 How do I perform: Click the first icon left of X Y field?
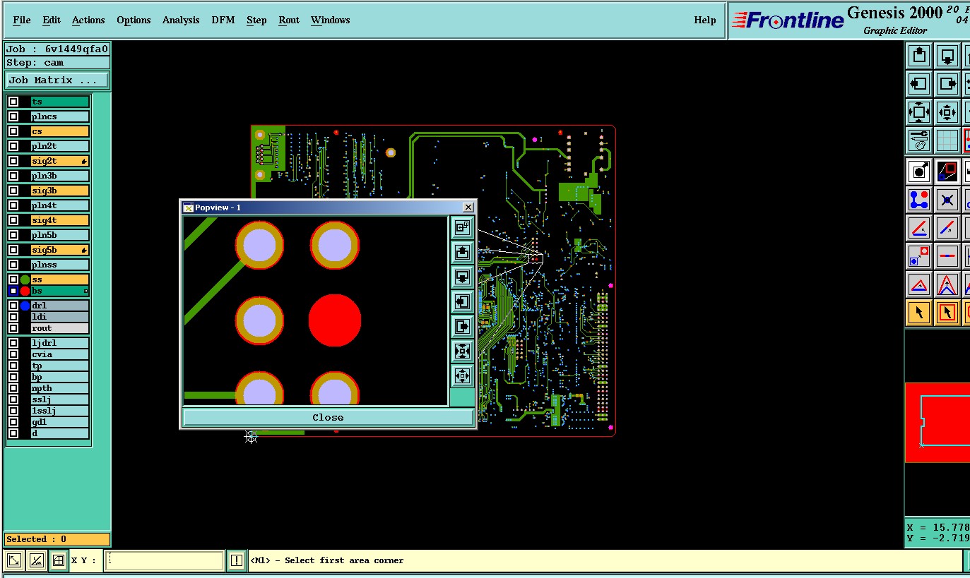tap(14, 561)
